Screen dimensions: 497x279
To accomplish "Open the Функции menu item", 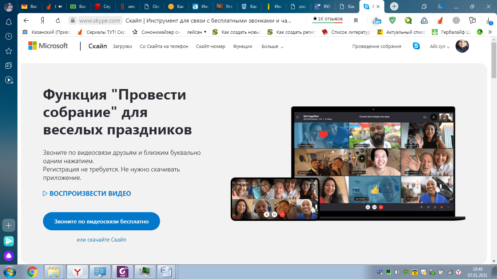I will pyautogui.click(x=243, y=46).
